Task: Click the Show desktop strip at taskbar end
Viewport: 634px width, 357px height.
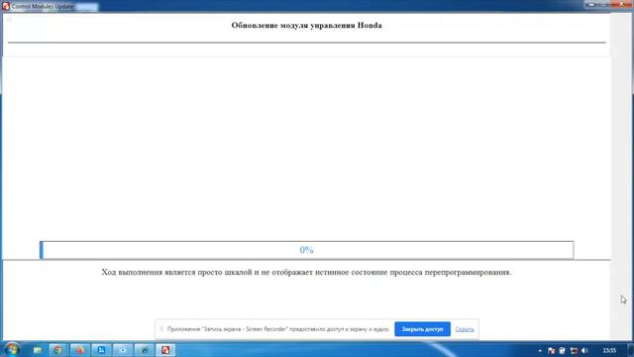Action: [631, 350]
